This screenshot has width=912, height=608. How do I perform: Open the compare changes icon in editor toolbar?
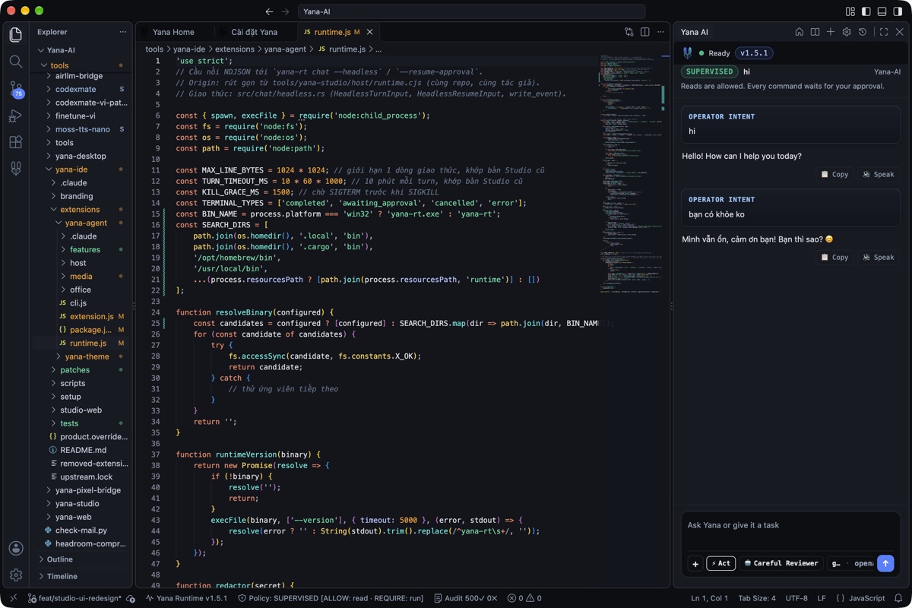pos(629,32)
